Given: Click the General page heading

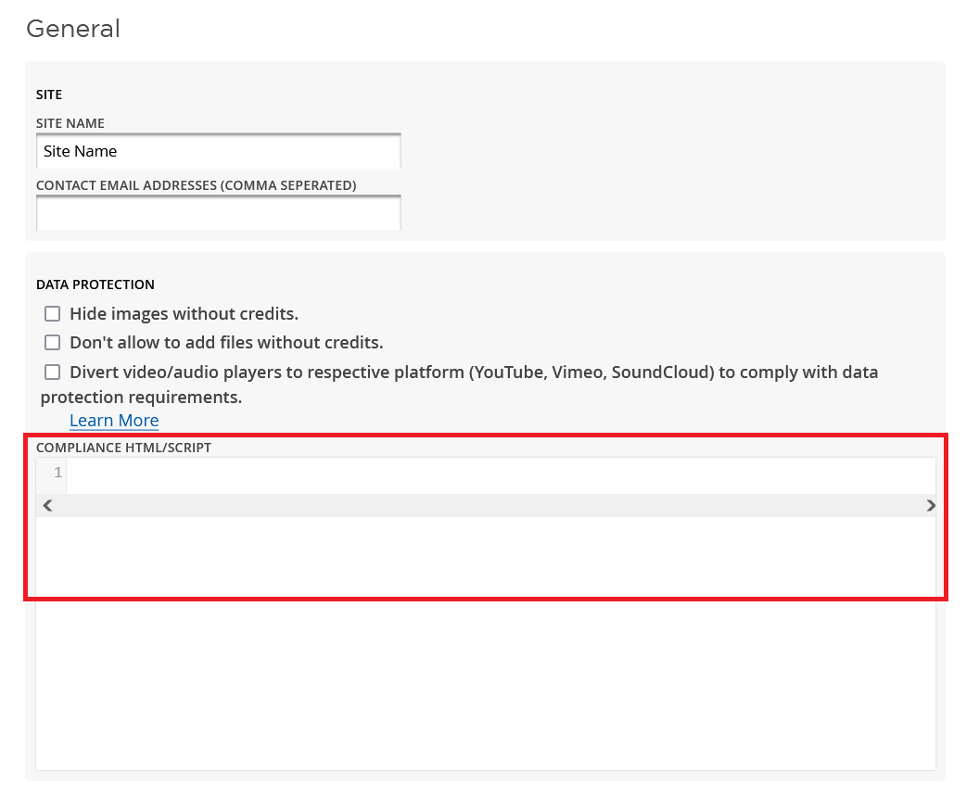Looking at the screenshot, I should 73,29.
